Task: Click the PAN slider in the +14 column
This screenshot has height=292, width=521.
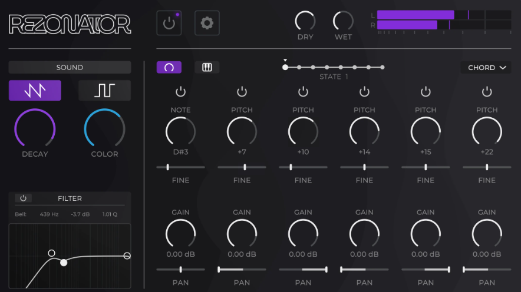Action: [364, 270]
